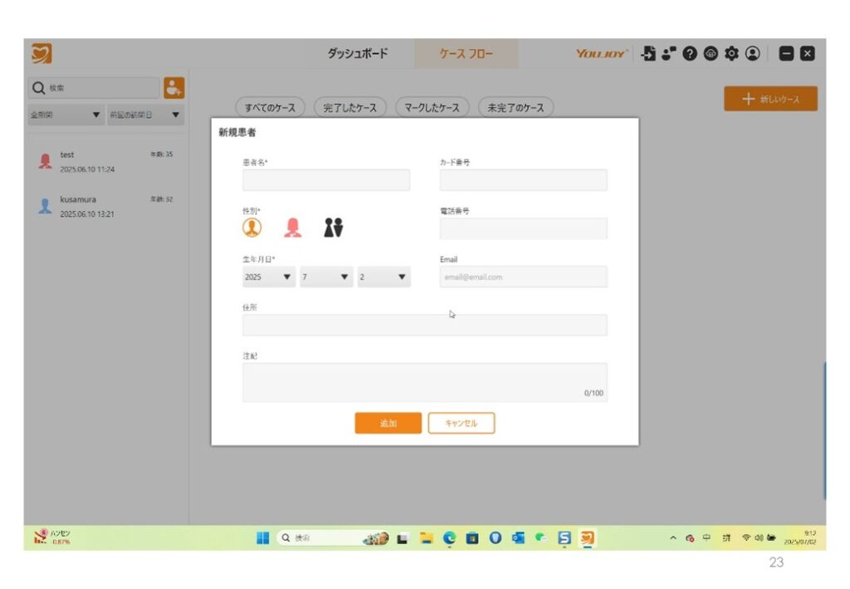This screenshot has height=589, width=850.
Task: Expand the birth day dropdown showing 2
Action: (383, 277)
